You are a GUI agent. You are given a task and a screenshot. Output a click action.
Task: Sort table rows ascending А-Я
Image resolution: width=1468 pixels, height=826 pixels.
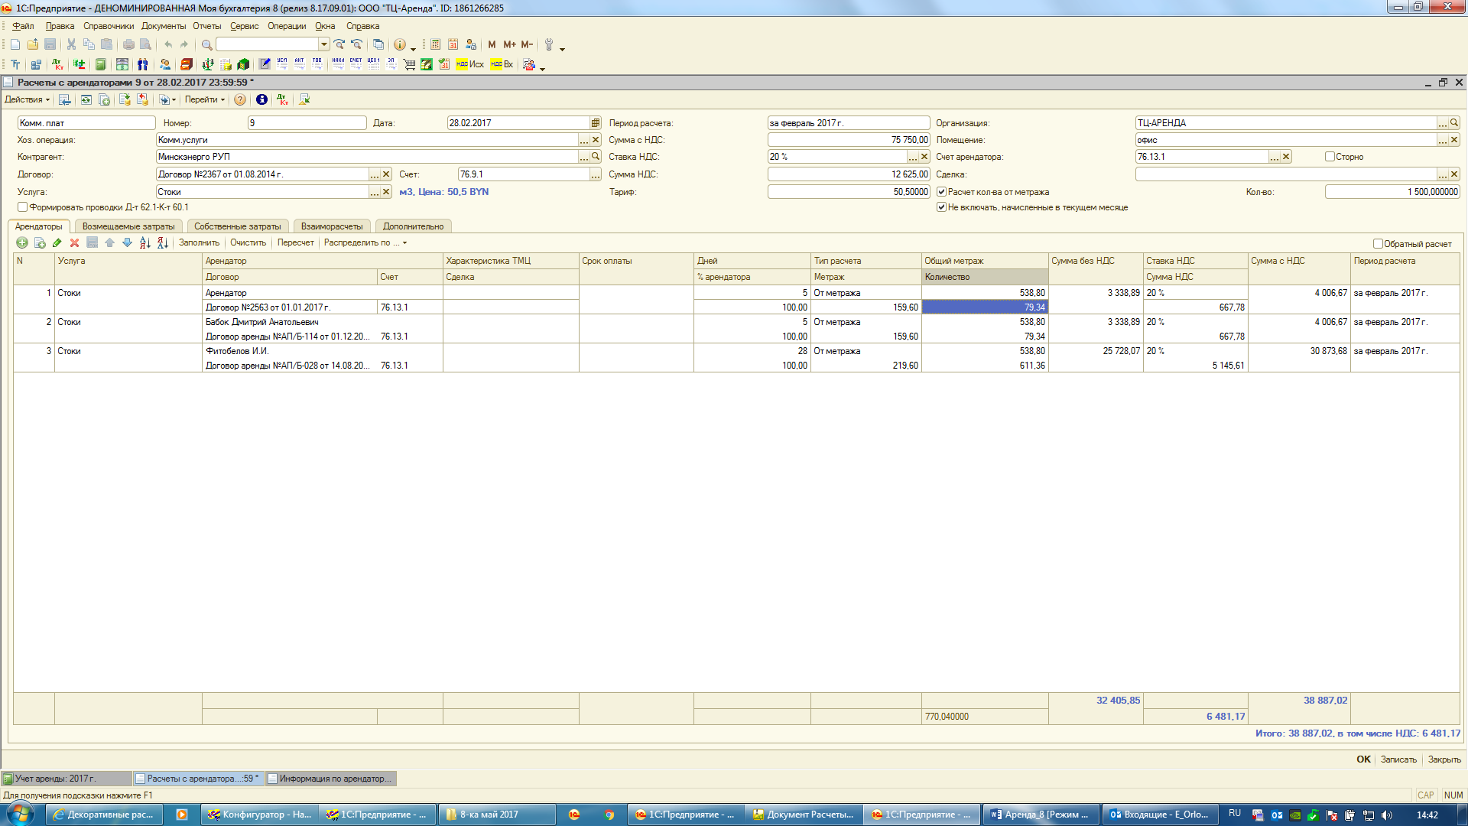pos(145,242)
